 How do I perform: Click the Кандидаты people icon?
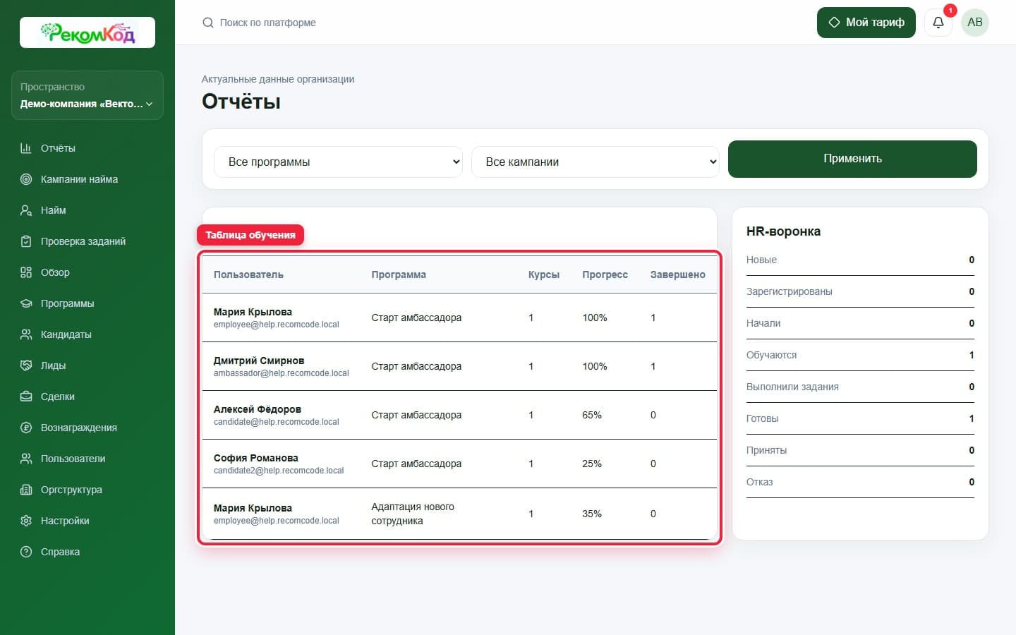26,334
